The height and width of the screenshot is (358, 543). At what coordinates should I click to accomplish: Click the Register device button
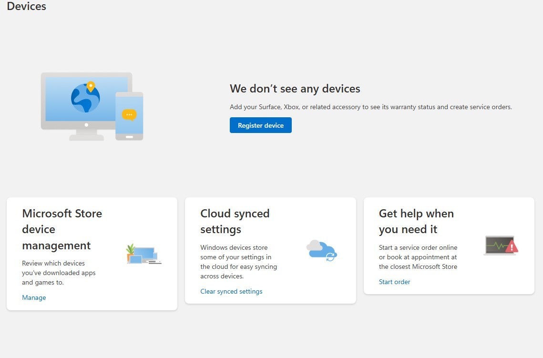[260, 125]
